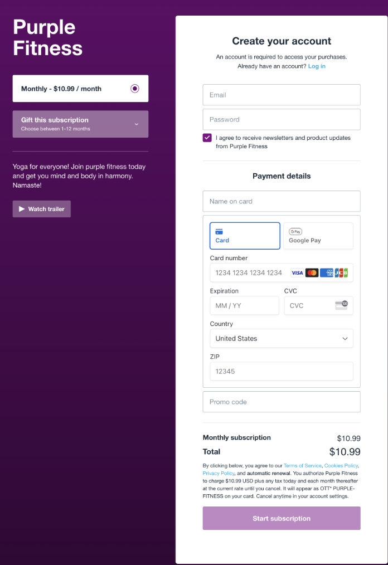Image resolution: width=388 pixels, height=565 pixels.
Task: Click the JCB card icon
Action: [341, 273]
